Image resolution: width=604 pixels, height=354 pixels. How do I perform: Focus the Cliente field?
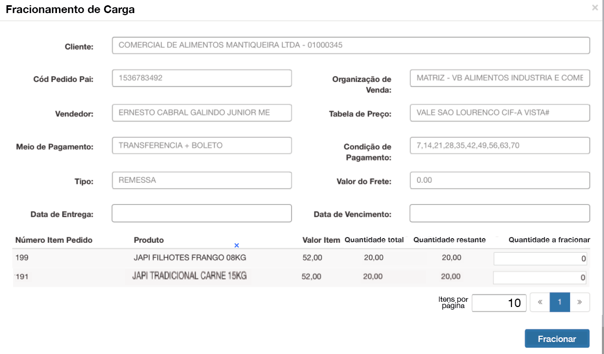(x=351, y=45)
